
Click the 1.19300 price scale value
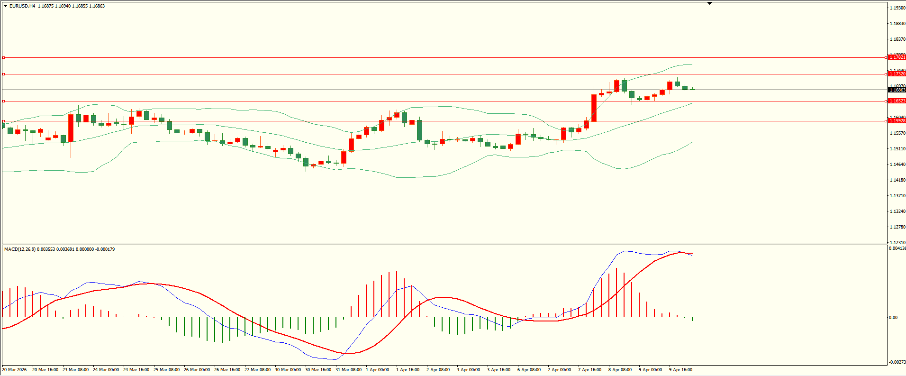897,8
